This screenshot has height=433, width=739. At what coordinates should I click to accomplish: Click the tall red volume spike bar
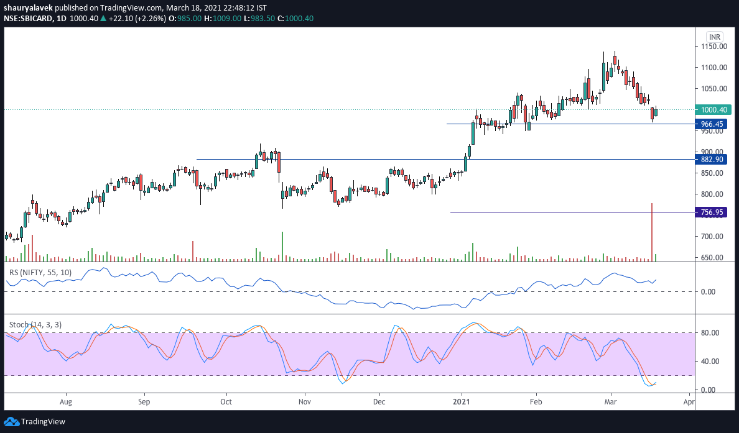(652, 232)
